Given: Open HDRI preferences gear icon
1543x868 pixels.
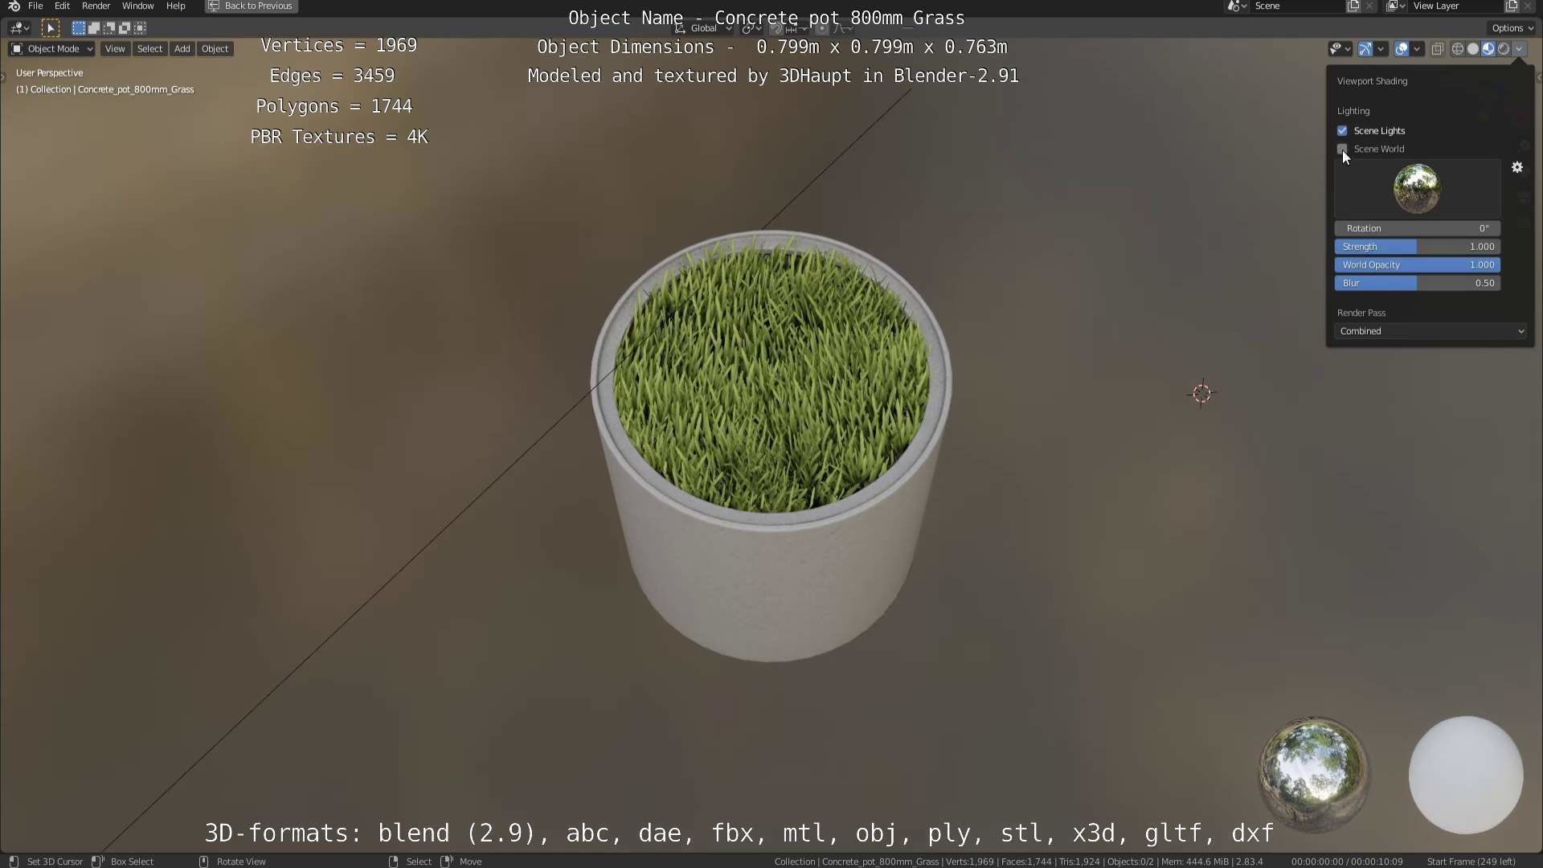Looking at the screenshot, I should [1517, 167].
